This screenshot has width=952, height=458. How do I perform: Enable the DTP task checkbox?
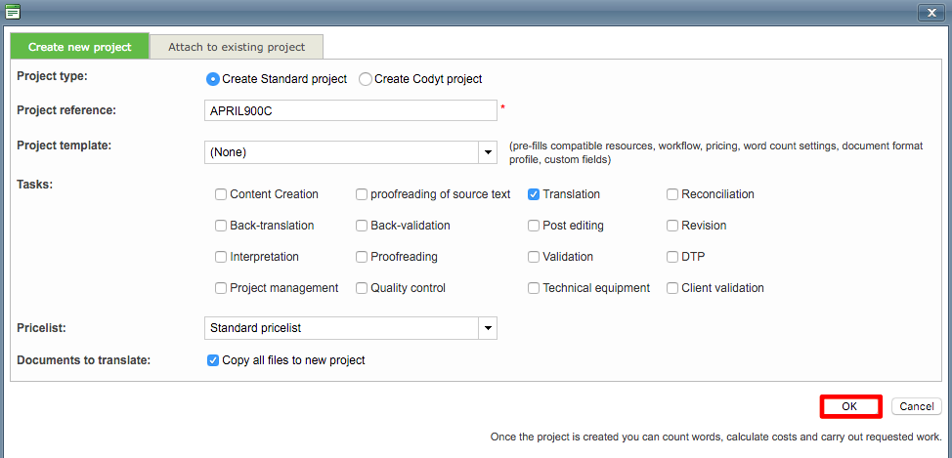[x=672, y=257]
